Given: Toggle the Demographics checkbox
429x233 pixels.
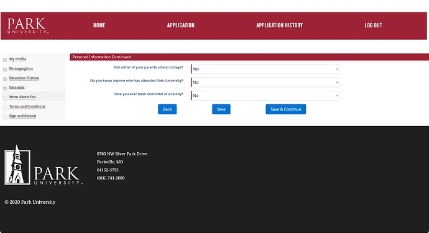Looking at the screenshot, I should [5, 70].
